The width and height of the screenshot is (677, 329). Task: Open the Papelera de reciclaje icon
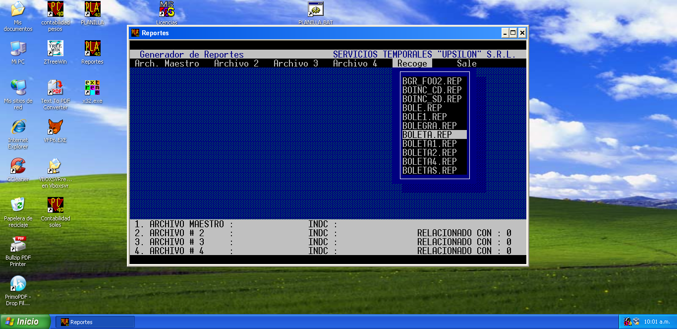18,212
